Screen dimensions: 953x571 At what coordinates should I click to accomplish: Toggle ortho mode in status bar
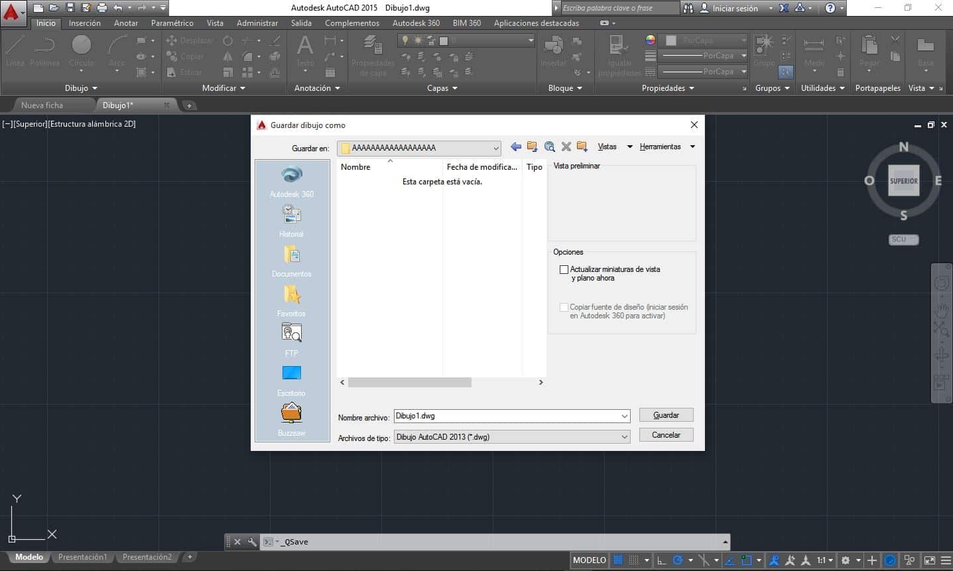[661, 560]
